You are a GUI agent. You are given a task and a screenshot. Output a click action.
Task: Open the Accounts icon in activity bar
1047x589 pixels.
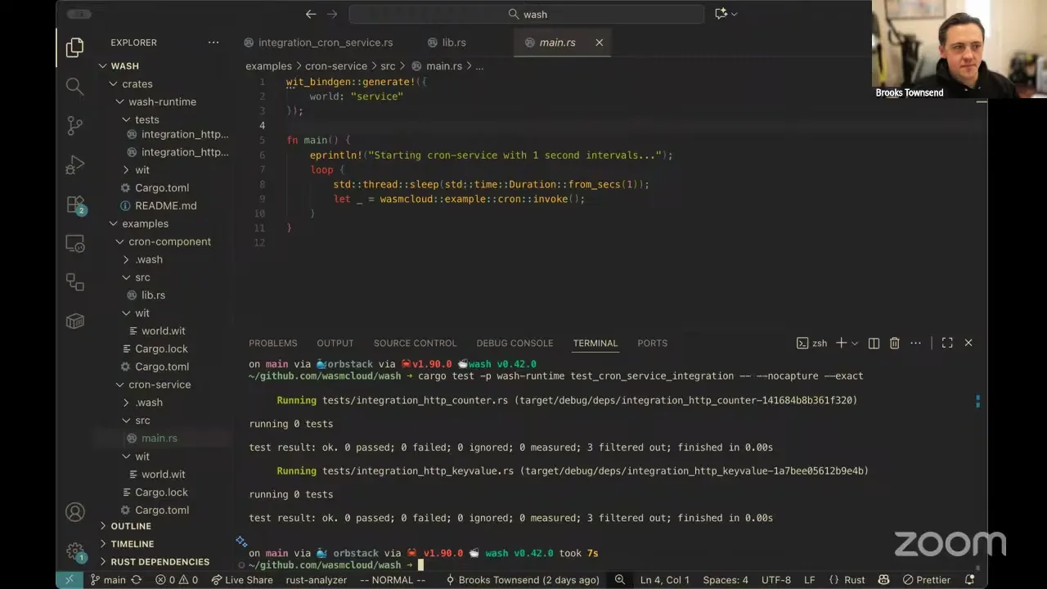pos(74,512)
